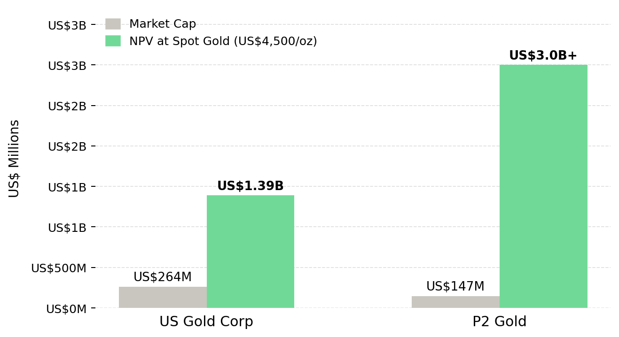Click the lower US$1B tick label

point(67,228)
